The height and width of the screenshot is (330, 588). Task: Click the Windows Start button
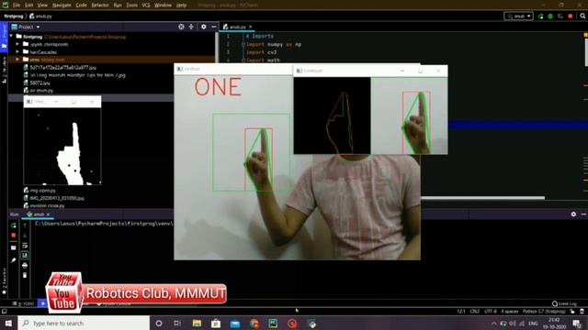(x=8, y=323)
